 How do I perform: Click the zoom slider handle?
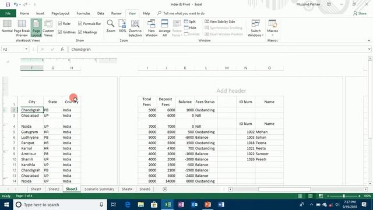click(344, 196)
